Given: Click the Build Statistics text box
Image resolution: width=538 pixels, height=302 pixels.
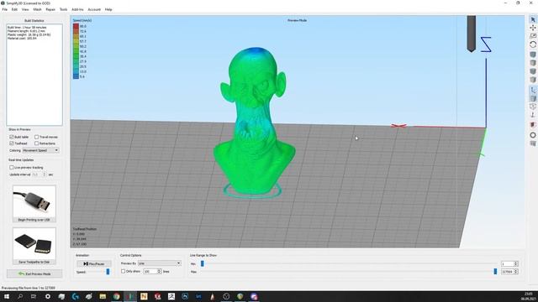Looking at the screenshot, I should tap(34, 75).
